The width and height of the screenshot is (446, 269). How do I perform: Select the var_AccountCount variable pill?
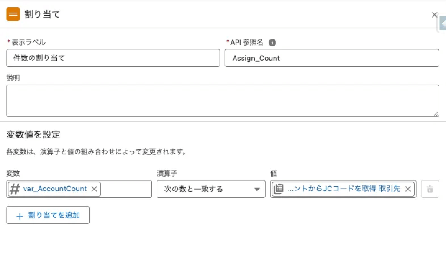point(55,189)
